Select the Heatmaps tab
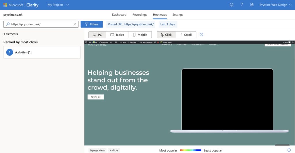295x153 pixels. coord(160,14)
